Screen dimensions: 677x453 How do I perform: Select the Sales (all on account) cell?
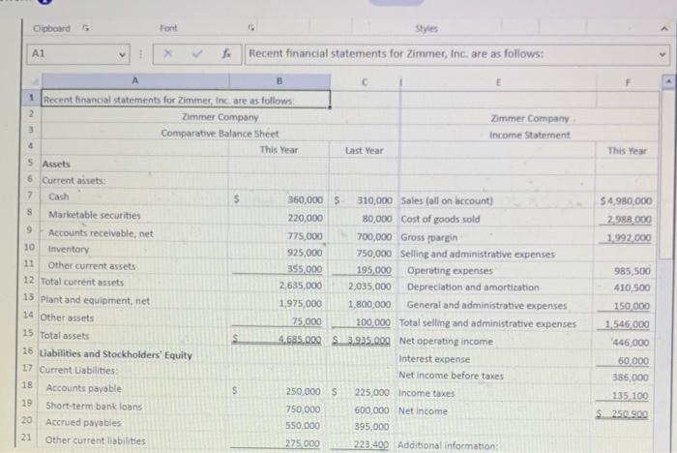click(447, 201)
